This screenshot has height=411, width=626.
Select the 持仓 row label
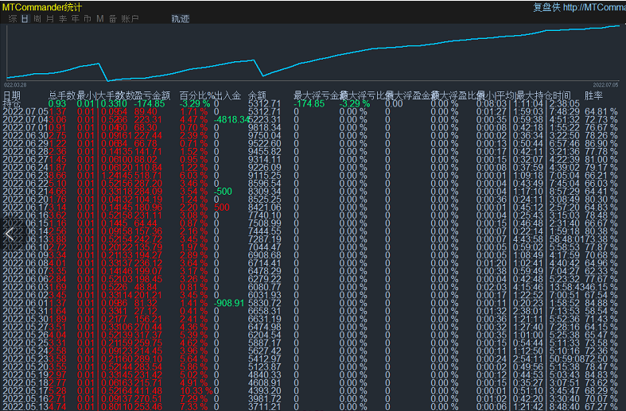click(x=12, y=103)
